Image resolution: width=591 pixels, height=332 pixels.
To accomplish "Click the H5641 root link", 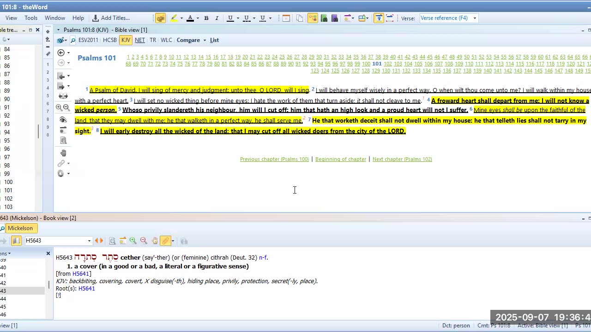I will pyautogui.click(x=86, y=289).
